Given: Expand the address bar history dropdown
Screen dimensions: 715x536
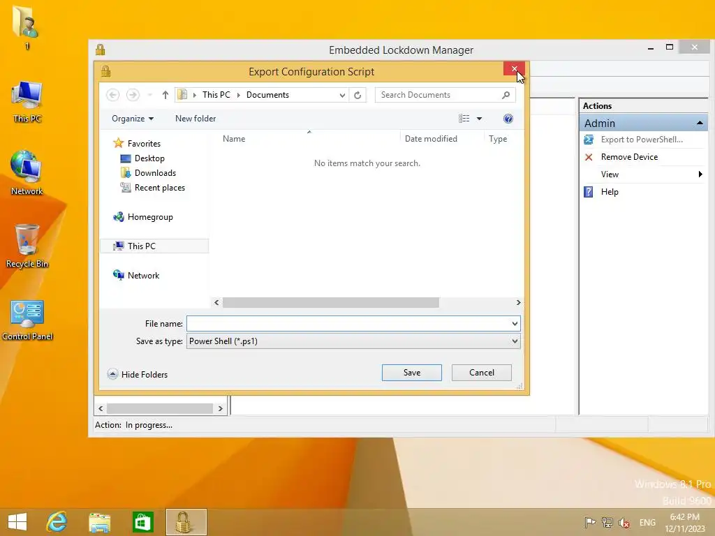Looking at the screenshot, I should (342, 95).
